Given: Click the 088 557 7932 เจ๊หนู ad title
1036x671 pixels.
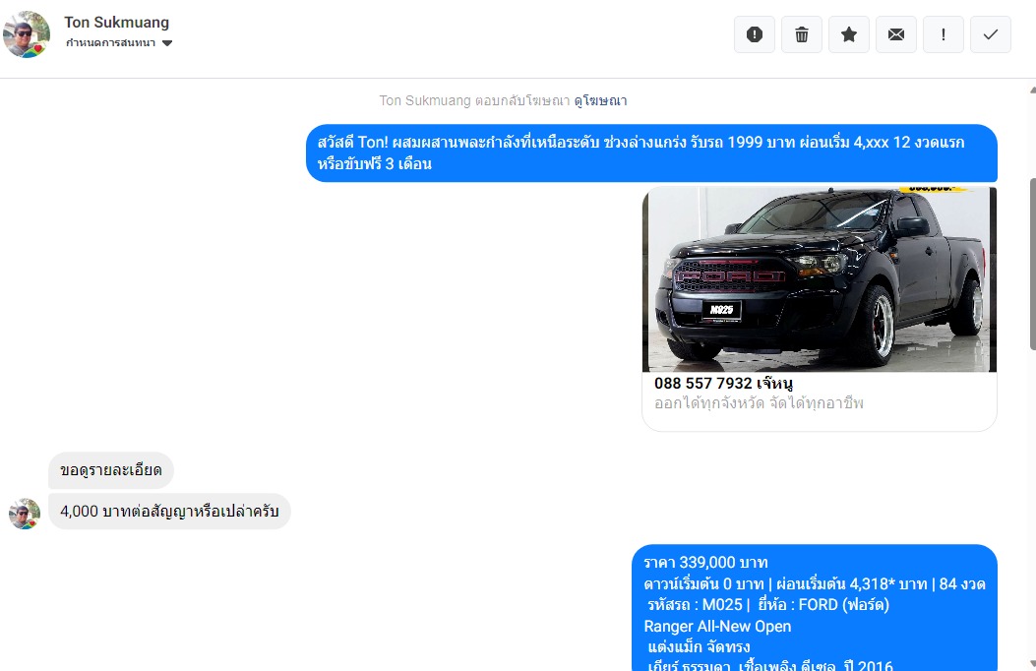Looking at the screenshot, I should point(723,383).
